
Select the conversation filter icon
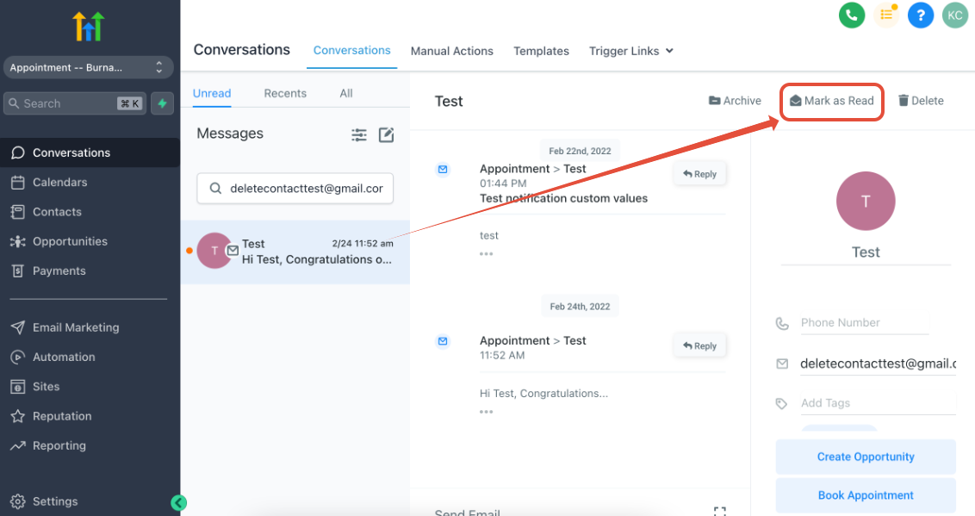pos(359,134)
